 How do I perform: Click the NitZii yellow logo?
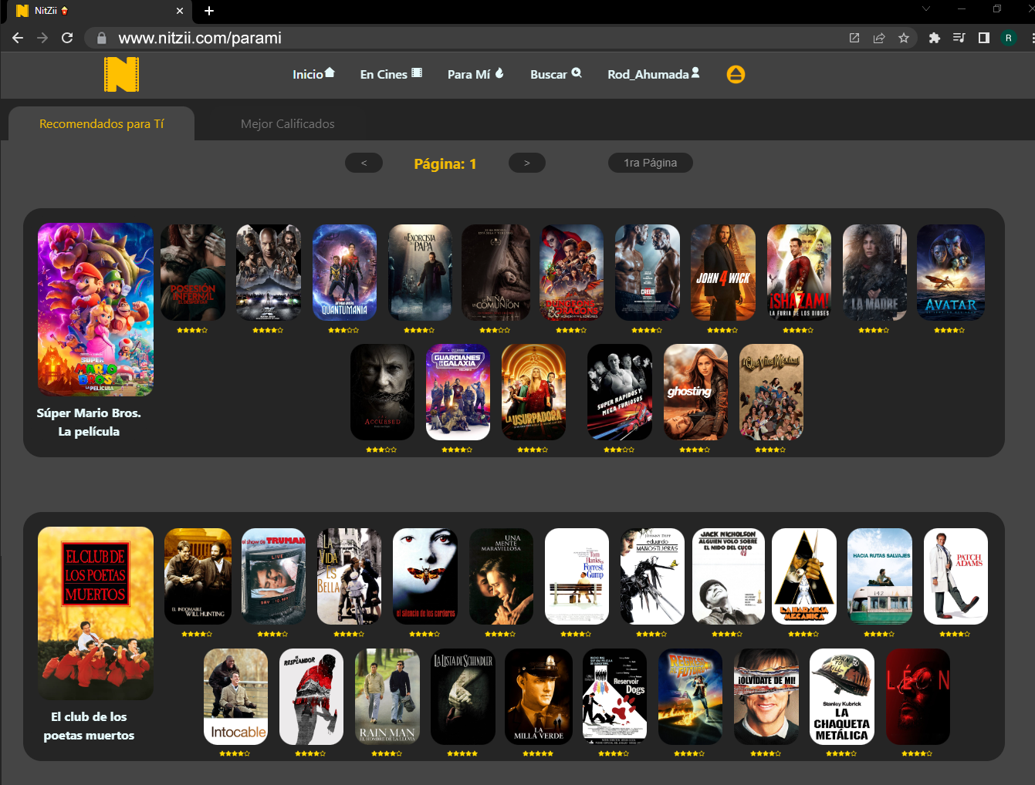(121, 75)
